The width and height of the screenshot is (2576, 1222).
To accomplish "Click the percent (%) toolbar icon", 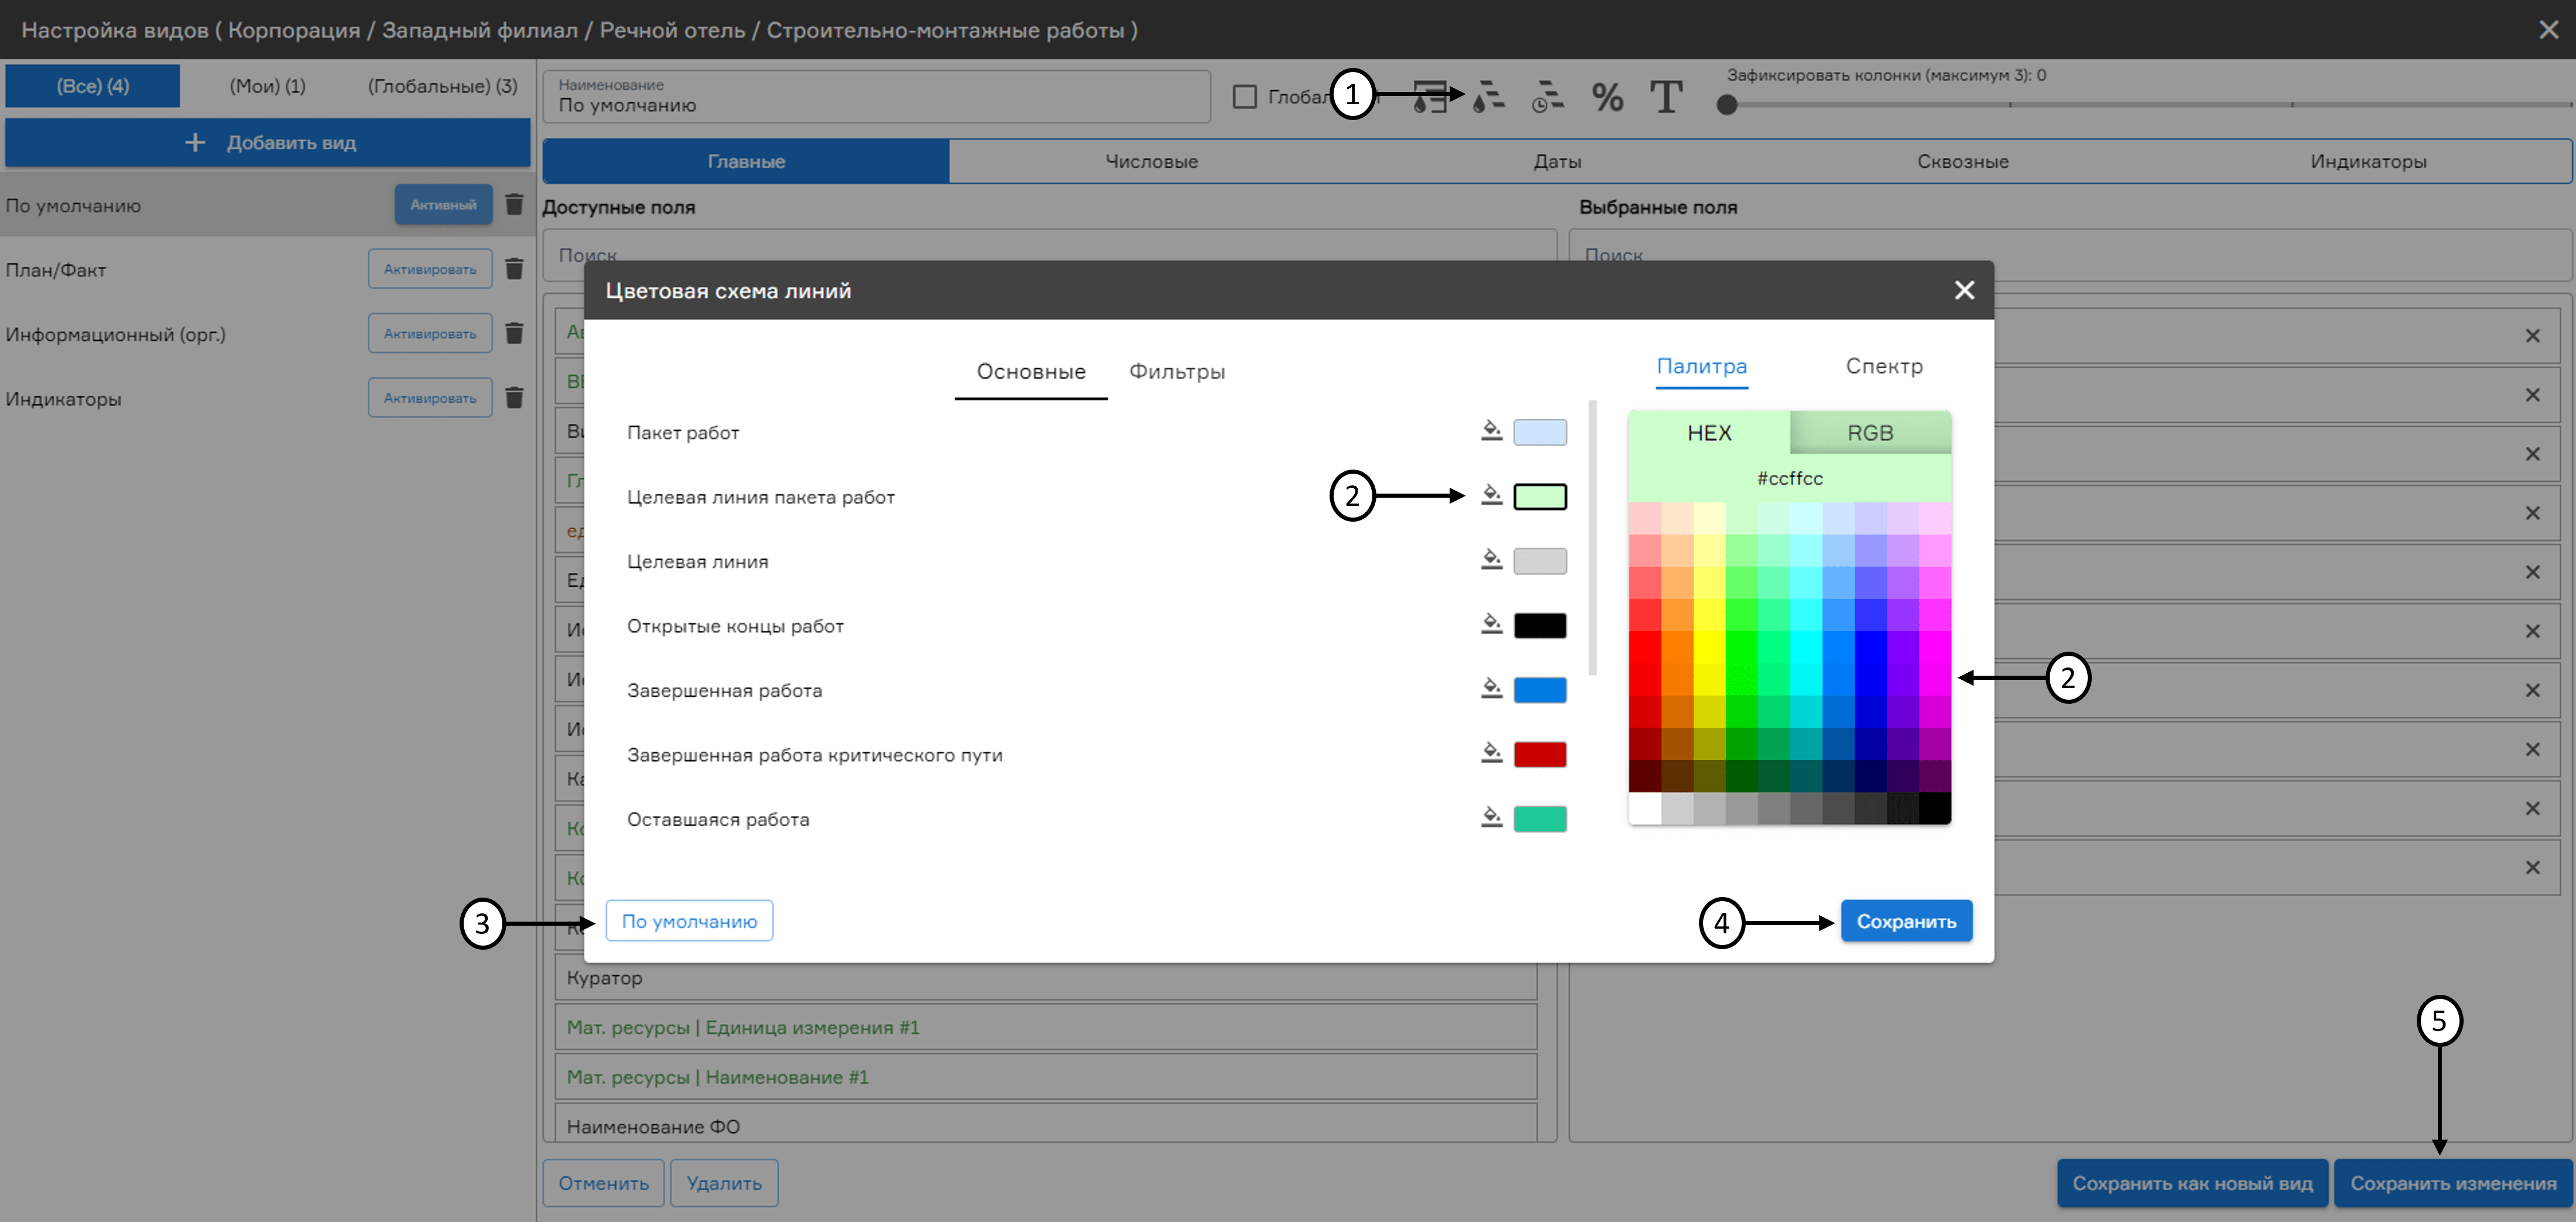I will (1607, 97).
